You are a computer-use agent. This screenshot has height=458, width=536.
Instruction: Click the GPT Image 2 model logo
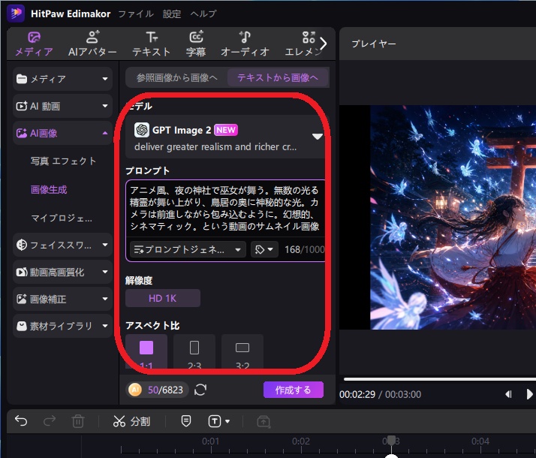click(142, 130)
